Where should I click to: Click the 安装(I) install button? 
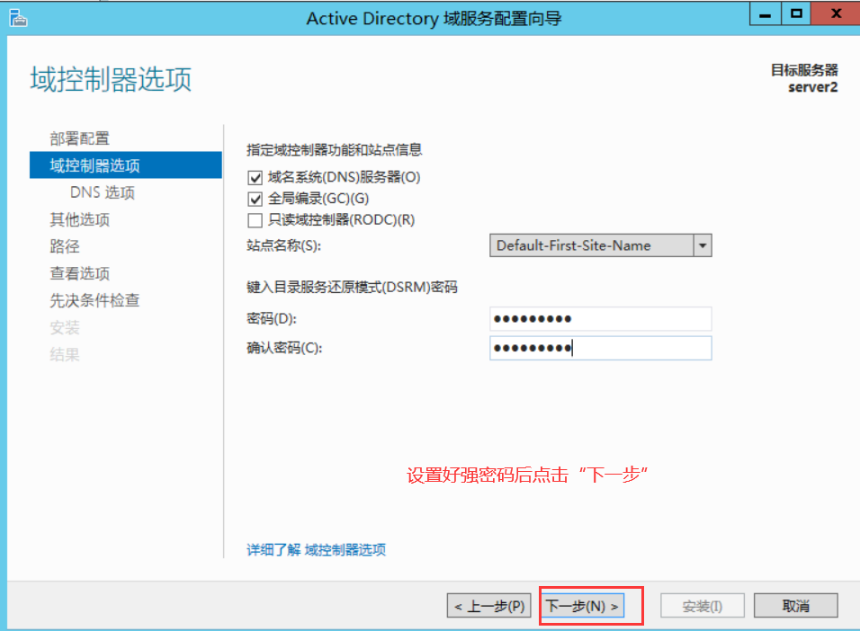[702, 606]
